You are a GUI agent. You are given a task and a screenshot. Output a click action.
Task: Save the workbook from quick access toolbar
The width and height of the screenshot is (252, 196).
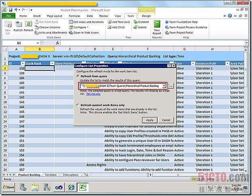click(11, 10)
